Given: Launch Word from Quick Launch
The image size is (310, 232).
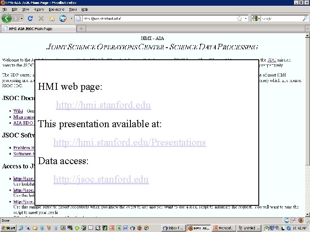Looking at the screenshot, I should pyautogui.click(x=125, y=228).
